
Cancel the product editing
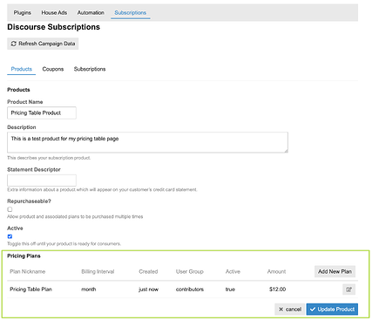click(289, 310)
